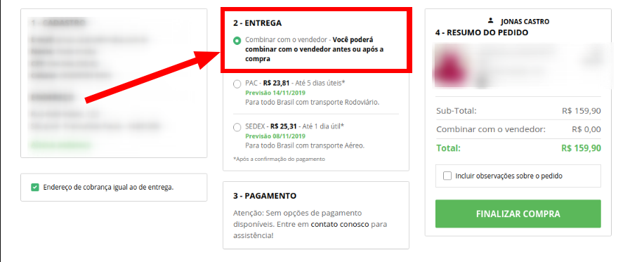Click the Combinar com o vendedor R$ 0,00 row
The image size is (637, 262).
pyautogui.click(x=518, y=129)
